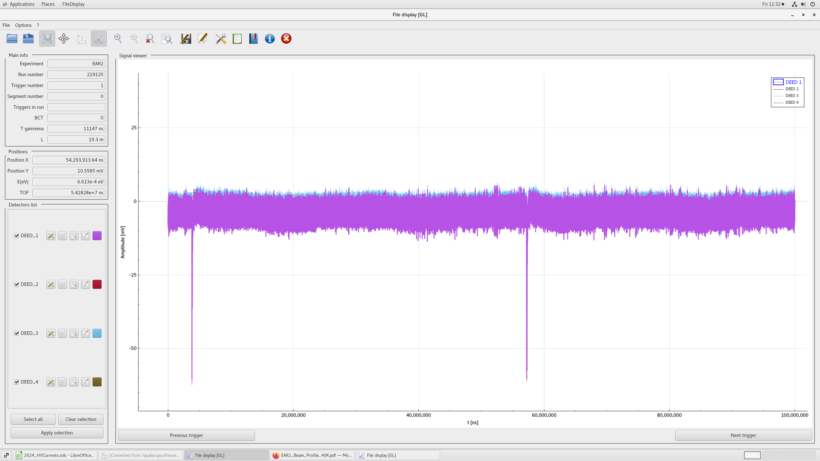Open the File menu

6,25
